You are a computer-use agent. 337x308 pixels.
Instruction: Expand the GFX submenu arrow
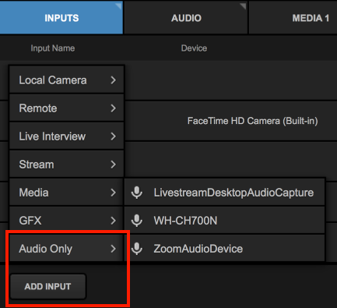[x=113, y=221]
